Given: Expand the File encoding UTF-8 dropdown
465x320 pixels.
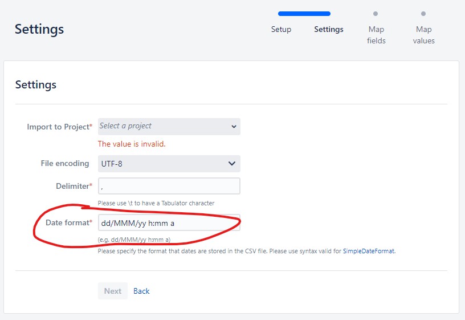Looking at the screenshot, I should point(169,164).
